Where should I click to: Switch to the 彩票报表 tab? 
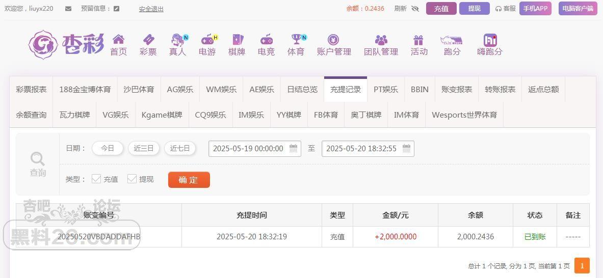pyautogui.click(x=31, y=90)
